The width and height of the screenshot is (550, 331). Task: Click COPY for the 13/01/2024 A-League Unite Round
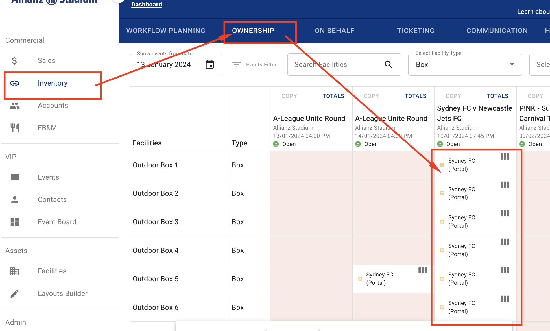(x=289, y=96)
